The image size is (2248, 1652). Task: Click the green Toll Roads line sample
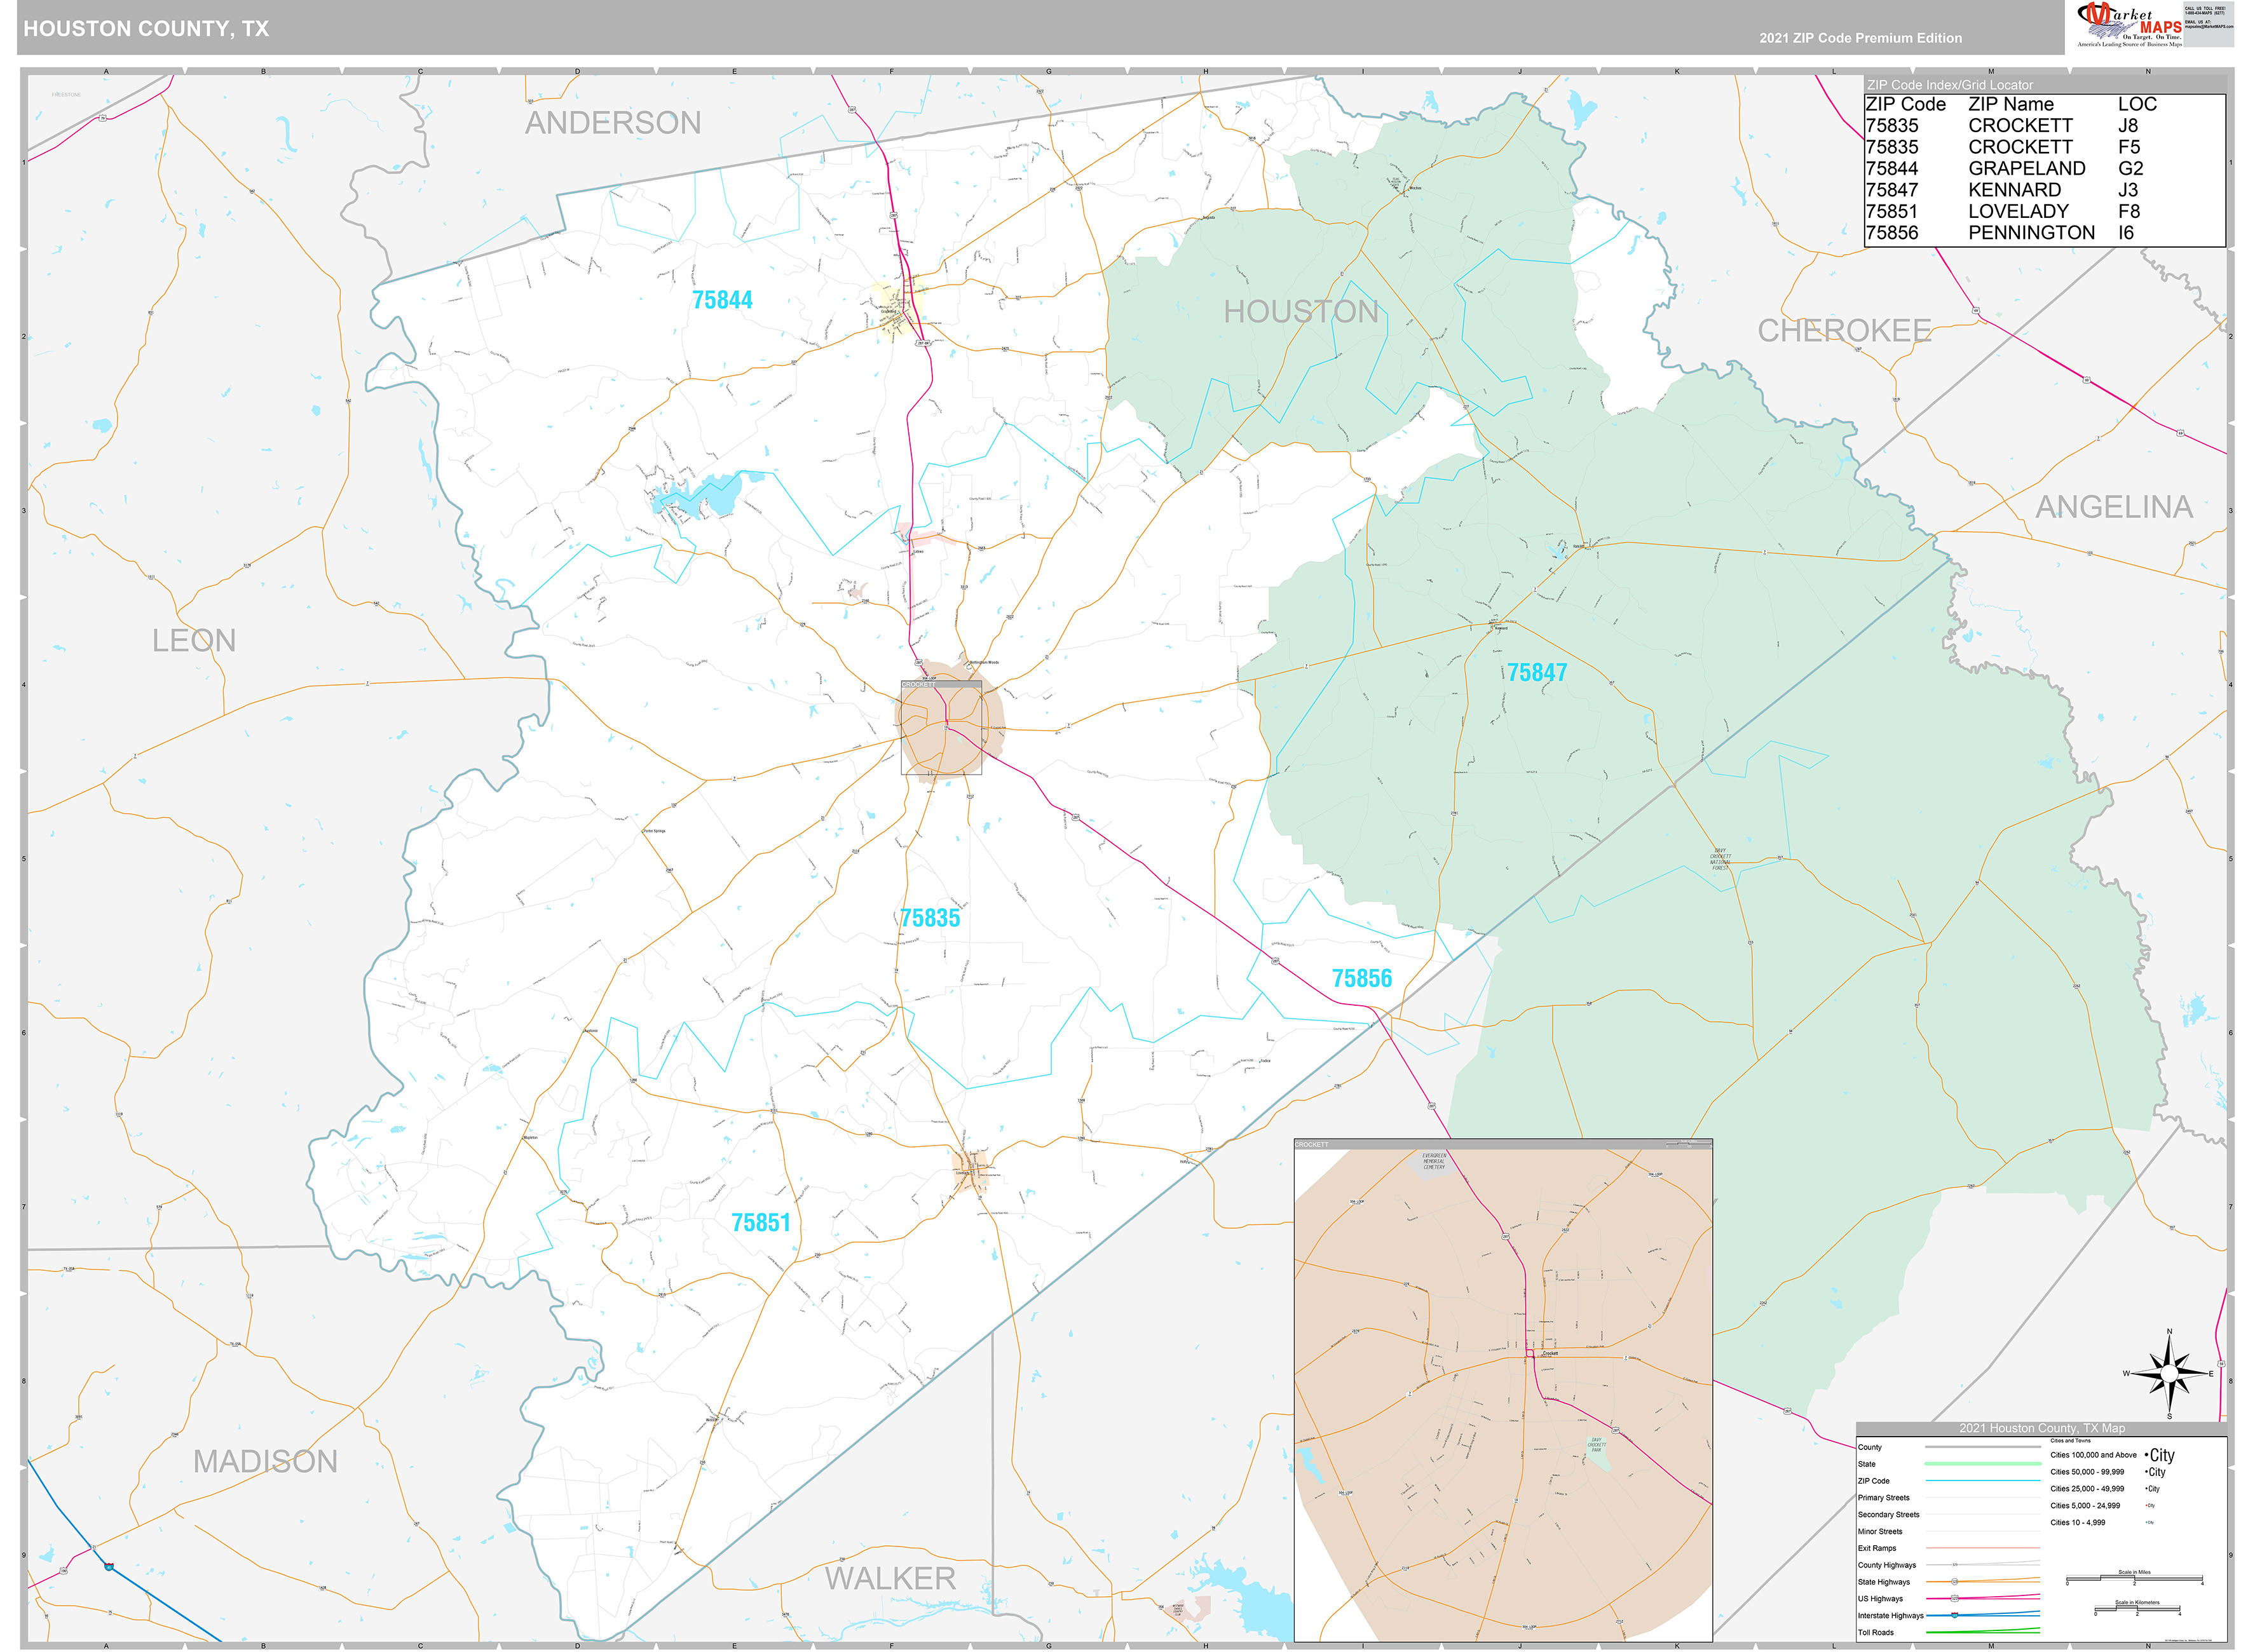coord(1982,1632)
